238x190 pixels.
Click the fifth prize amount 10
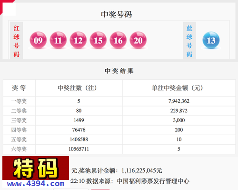tap(179, 139)
